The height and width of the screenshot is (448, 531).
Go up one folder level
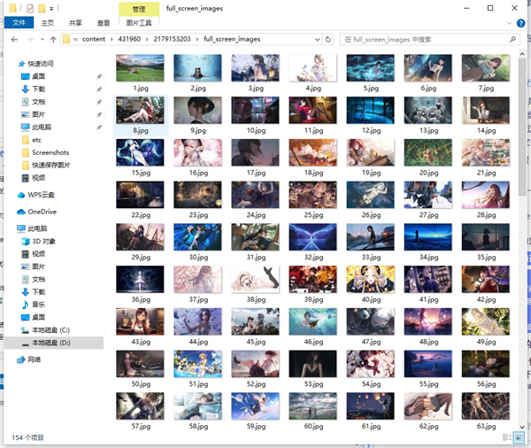(54, 40)
